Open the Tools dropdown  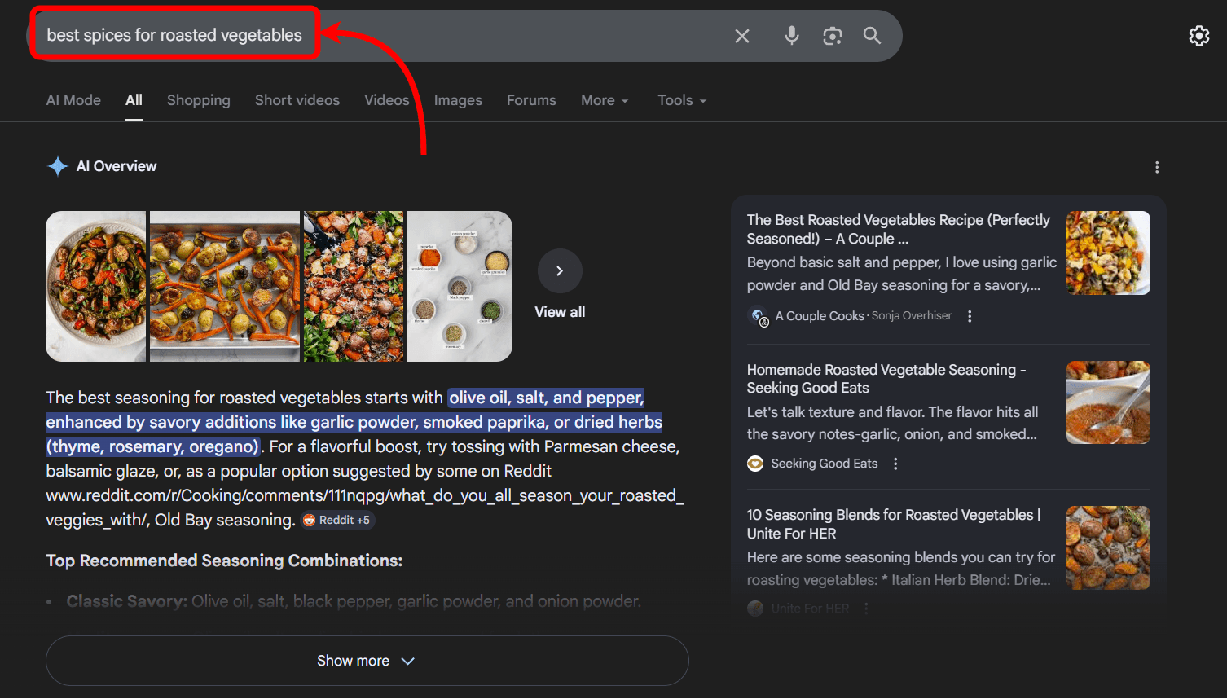[x=681, y=99]
